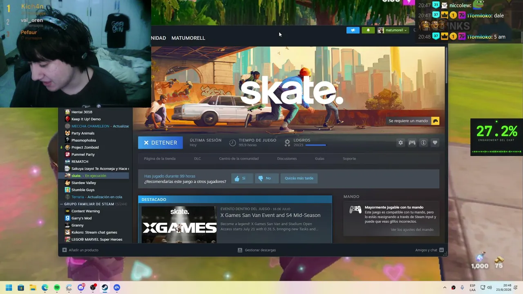The height and width of the screenshot is (294, 523).
Task: Open controller layout for skate
Action: point(412,143)
